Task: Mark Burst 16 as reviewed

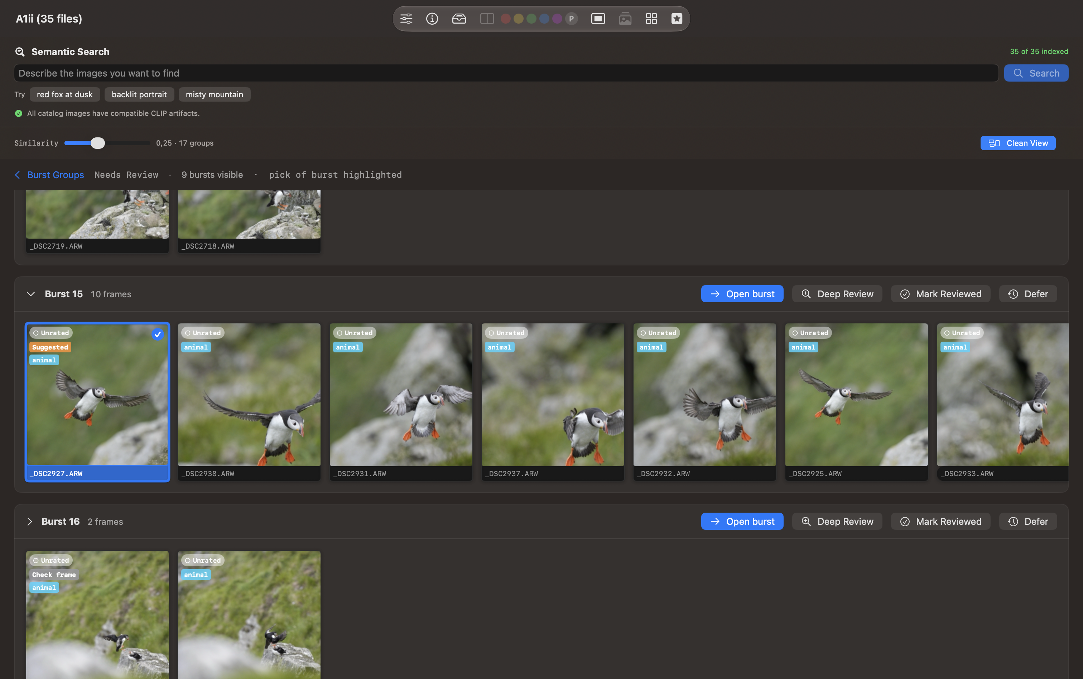Action: (940, 521)
